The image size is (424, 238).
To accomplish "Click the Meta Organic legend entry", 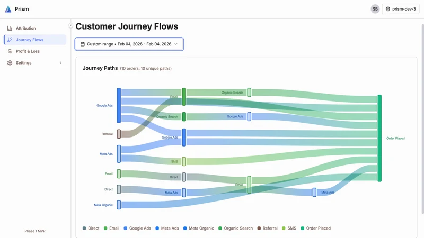I will (x=198, y=228).
